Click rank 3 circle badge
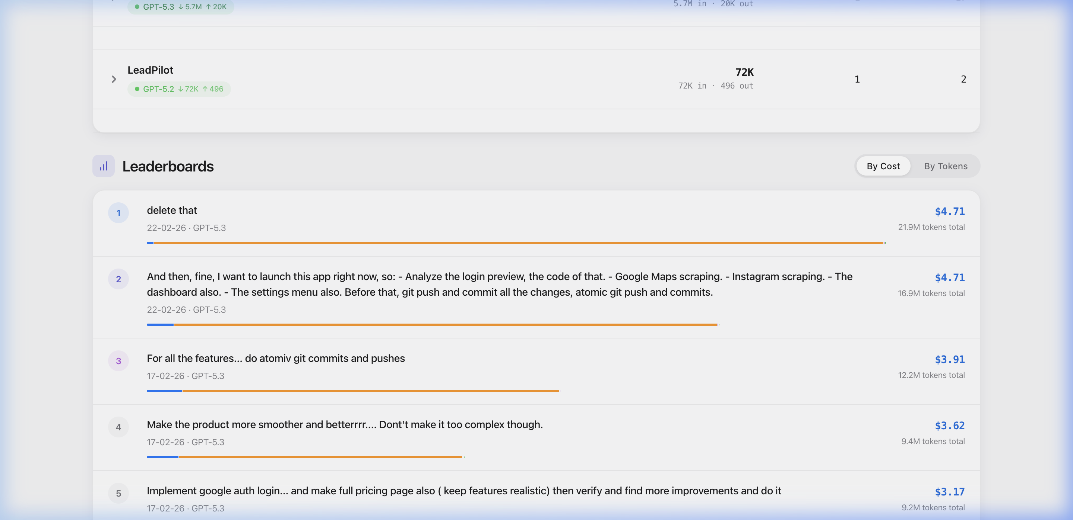1073x520 pixels. (x=118, y=361)
